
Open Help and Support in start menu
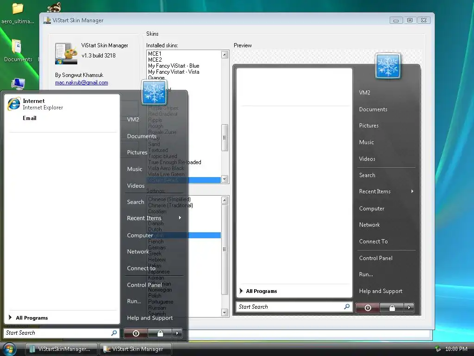pos(150,318)
